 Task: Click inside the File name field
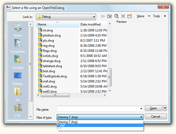(100, 108)
